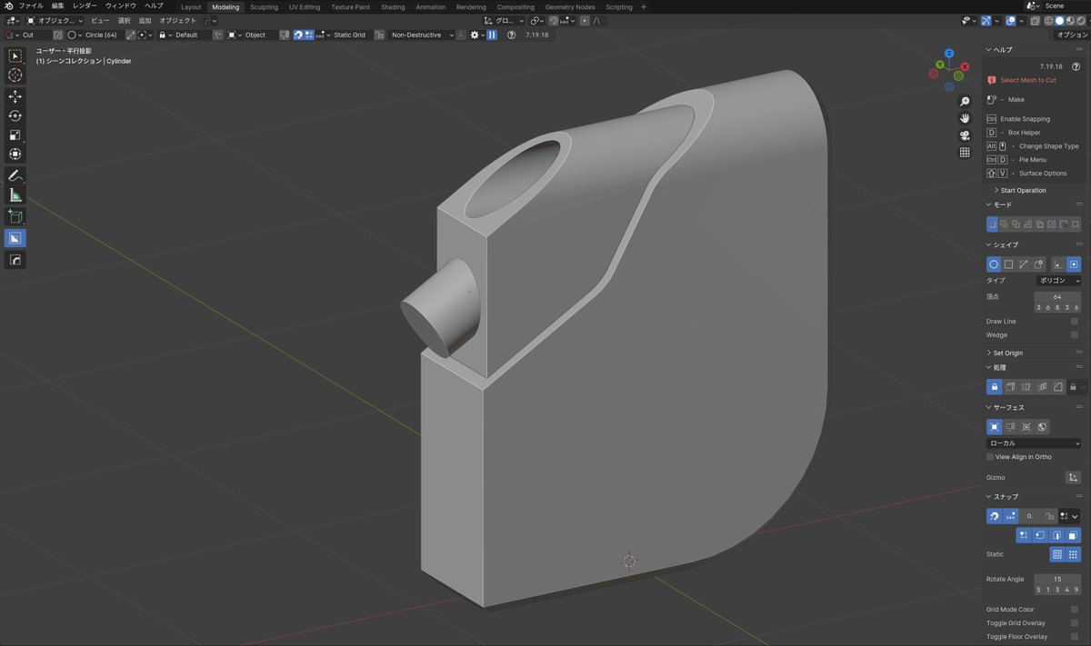Select the Transform tool in left toolbar
The width and height of the screenshot is (1091, 646).
pyautogui.click(x=15, y=154)
